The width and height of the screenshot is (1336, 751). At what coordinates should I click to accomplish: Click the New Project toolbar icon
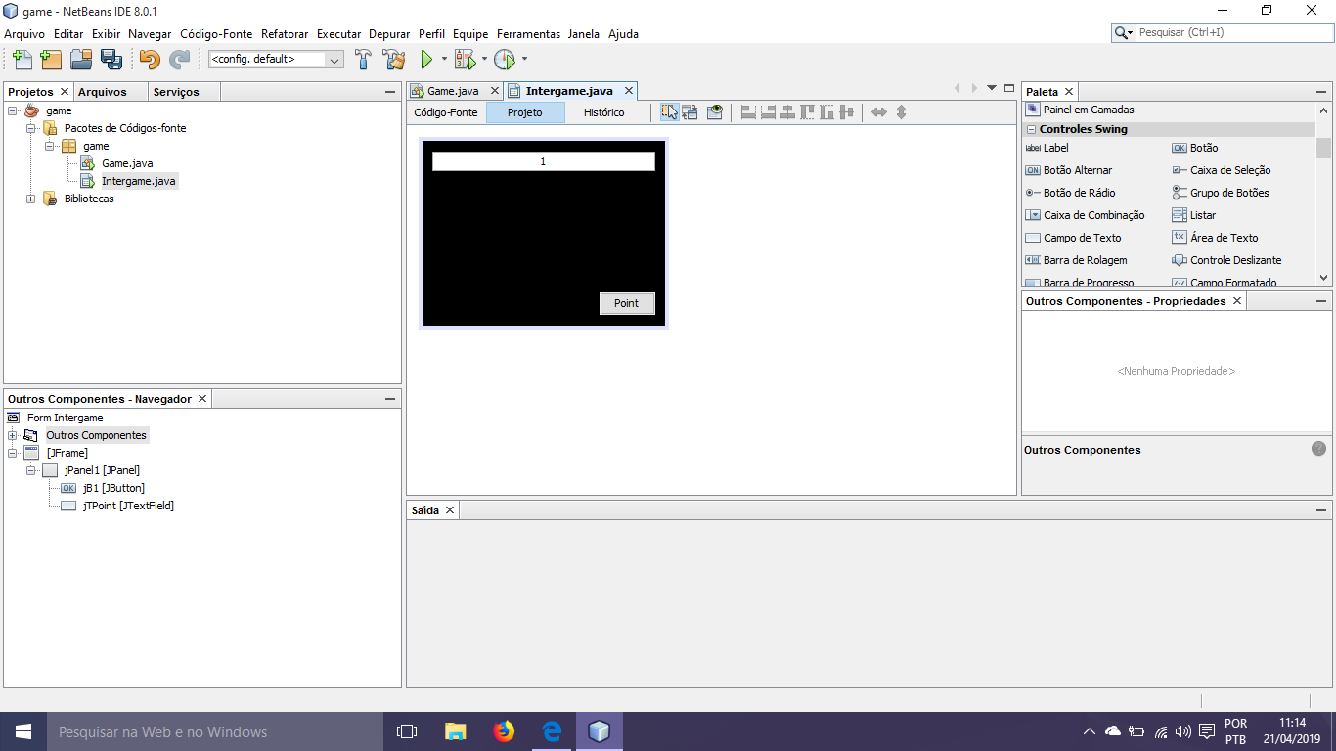tap(51, 59)
